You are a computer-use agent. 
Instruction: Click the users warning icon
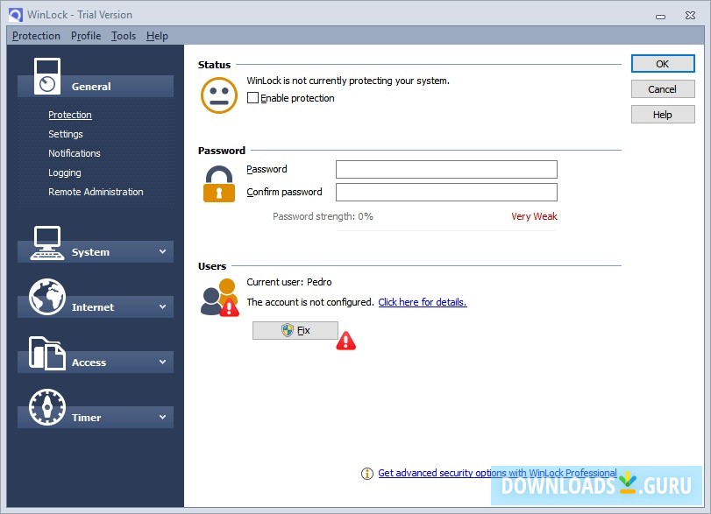[220, 298]
